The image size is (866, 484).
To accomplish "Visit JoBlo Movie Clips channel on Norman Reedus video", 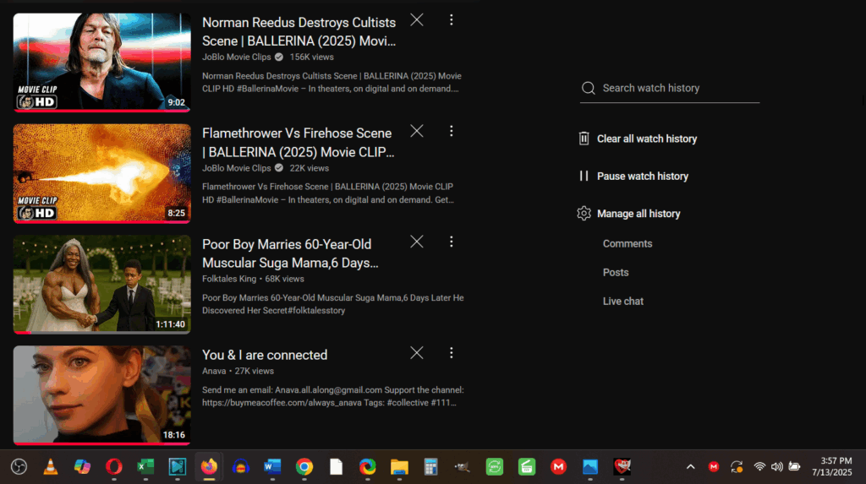I will pyautogui.click(x=237, y=57).
